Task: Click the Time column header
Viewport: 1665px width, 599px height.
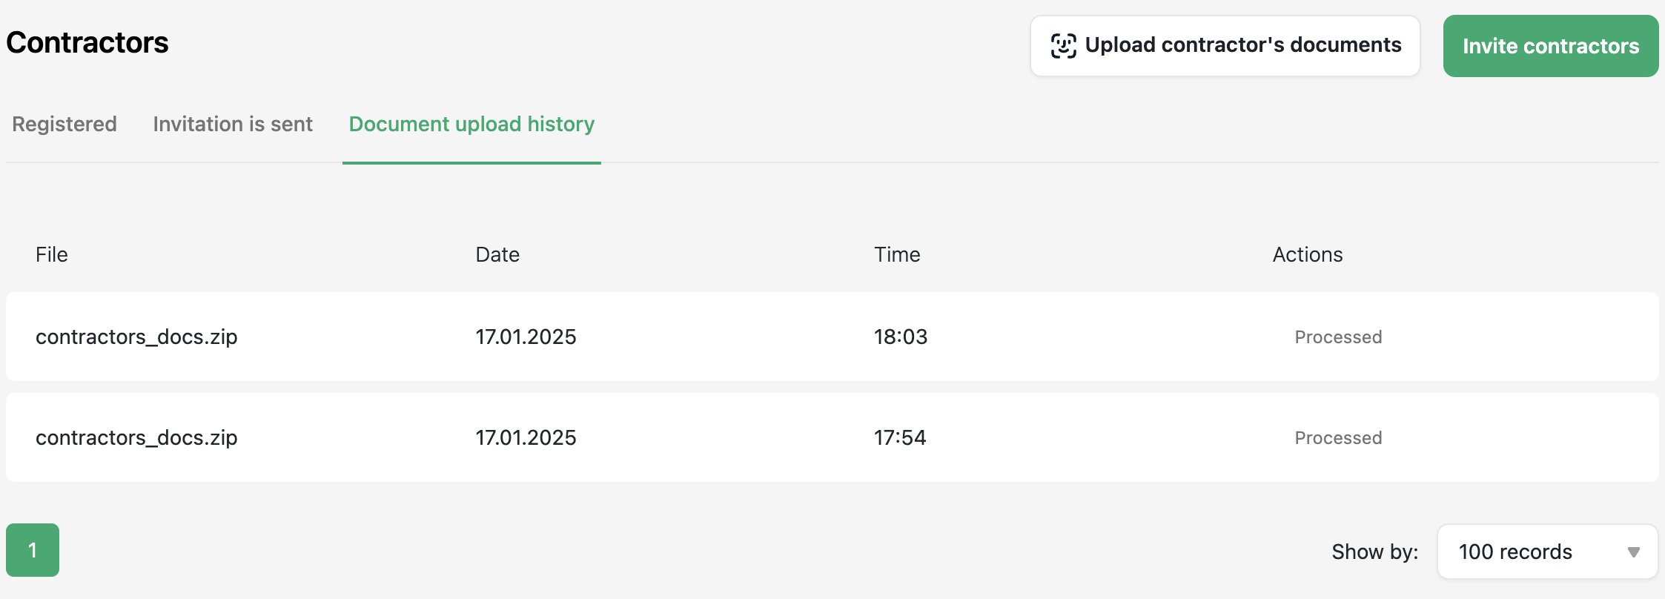Action: 897,254
